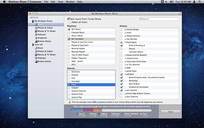204x128 pixels.
Task: Select the Zune HD device icon
Action: coord(33,45)
